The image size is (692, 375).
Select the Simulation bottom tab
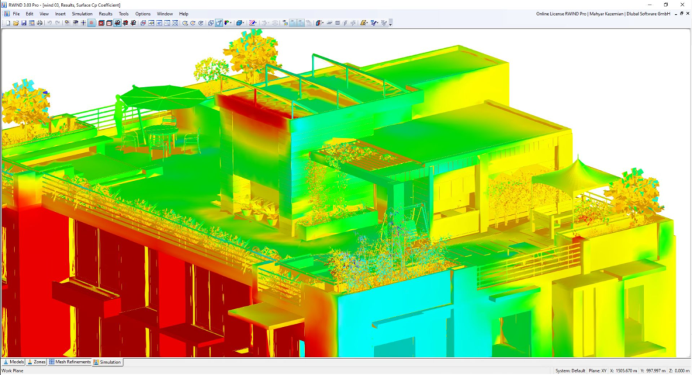click(x=107, y=362)
